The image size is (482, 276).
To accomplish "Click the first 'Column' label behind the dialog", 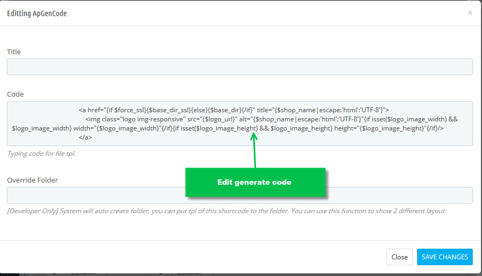I will (83, 273).
